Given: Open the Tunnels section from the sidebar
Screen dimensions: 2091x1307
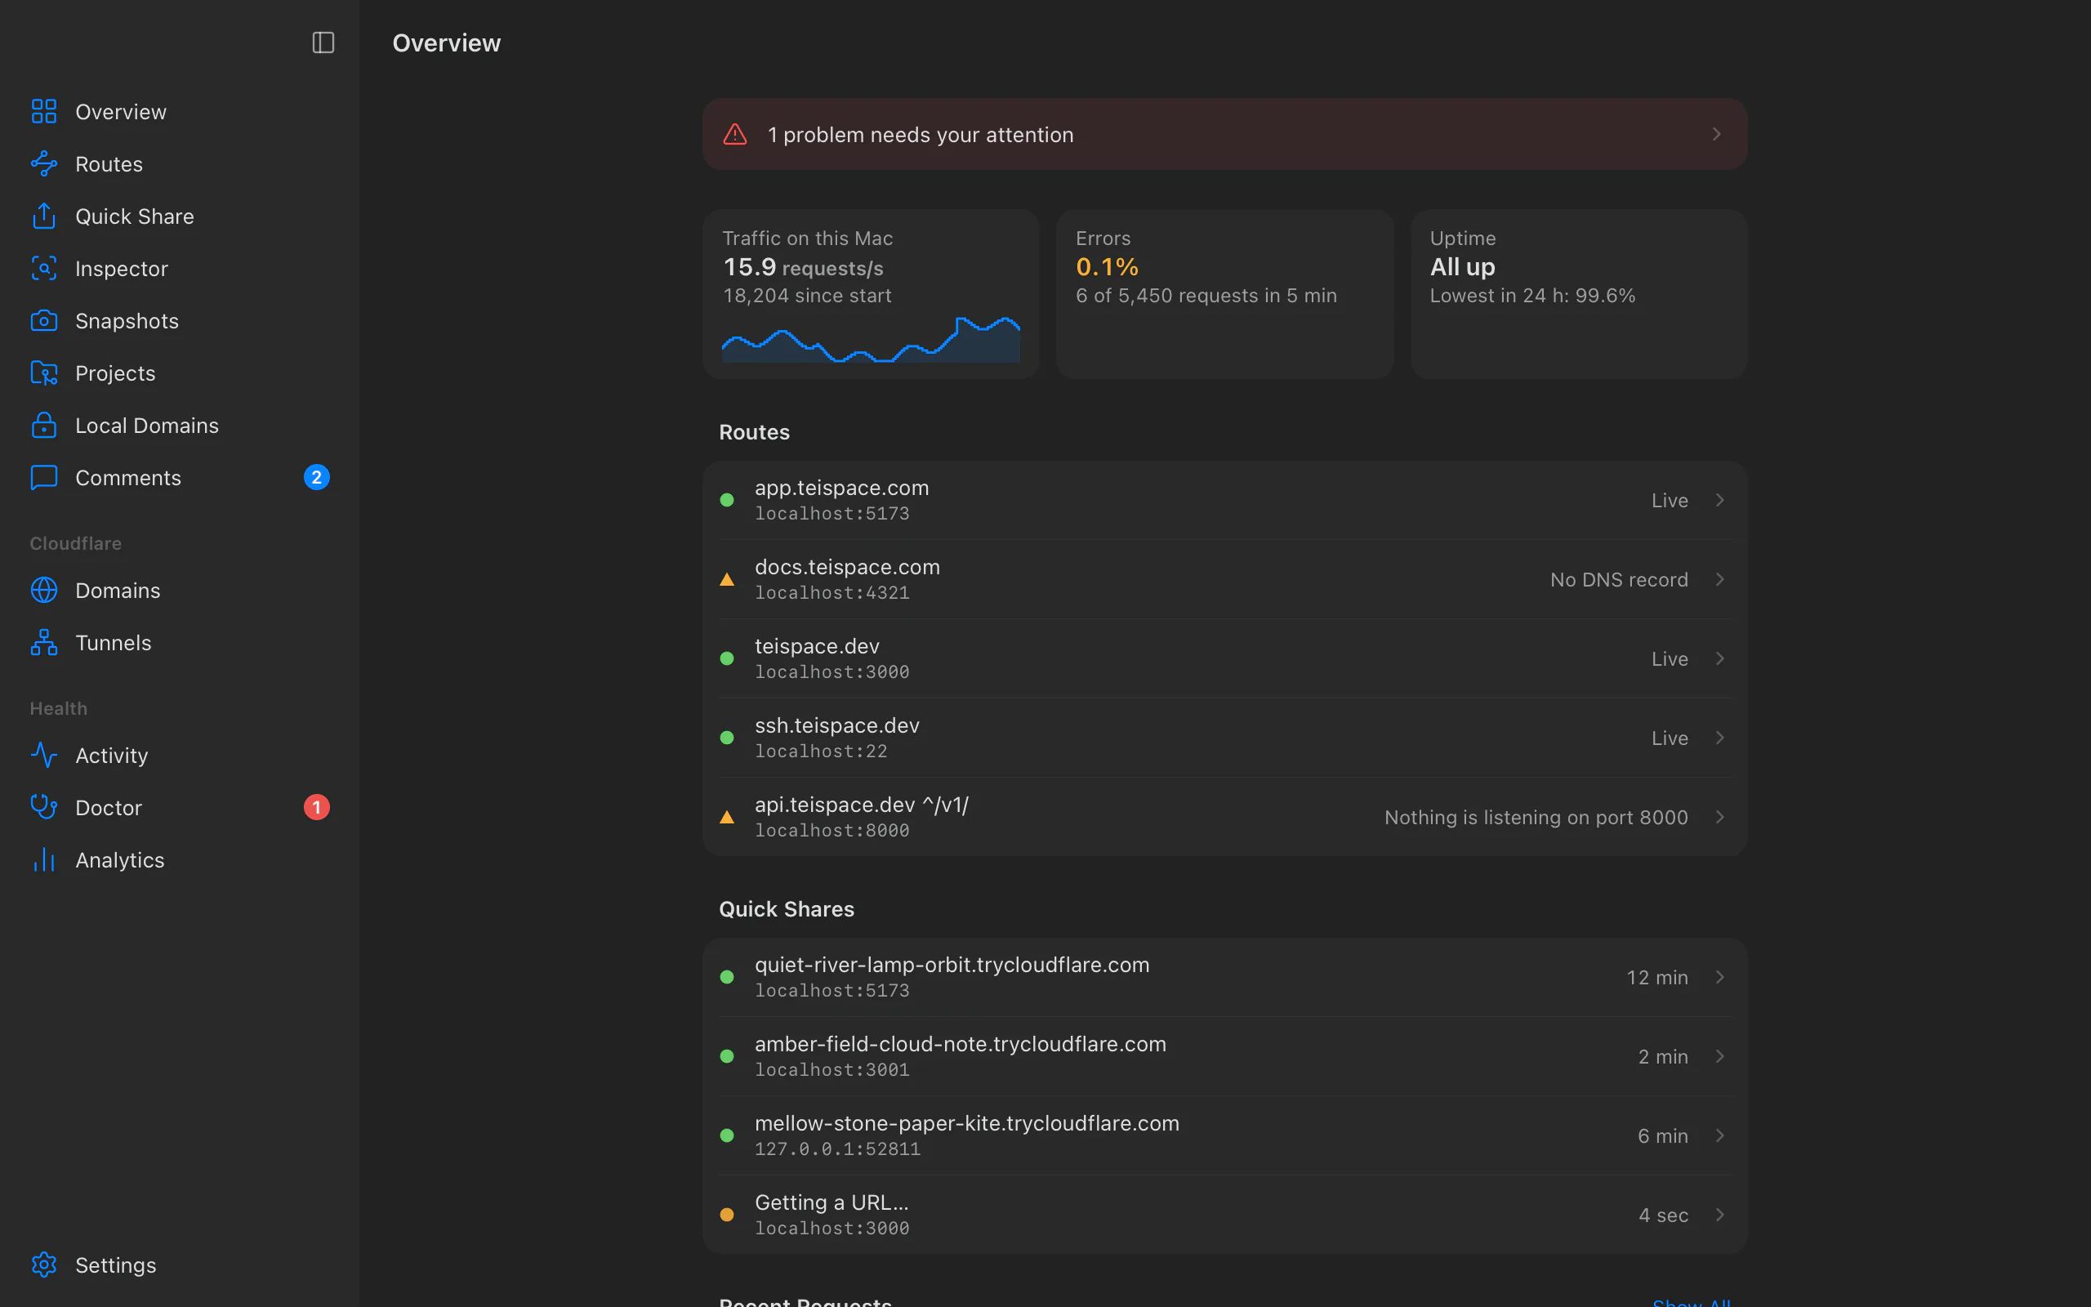Looking at the screenshot, I should [180, 642].
